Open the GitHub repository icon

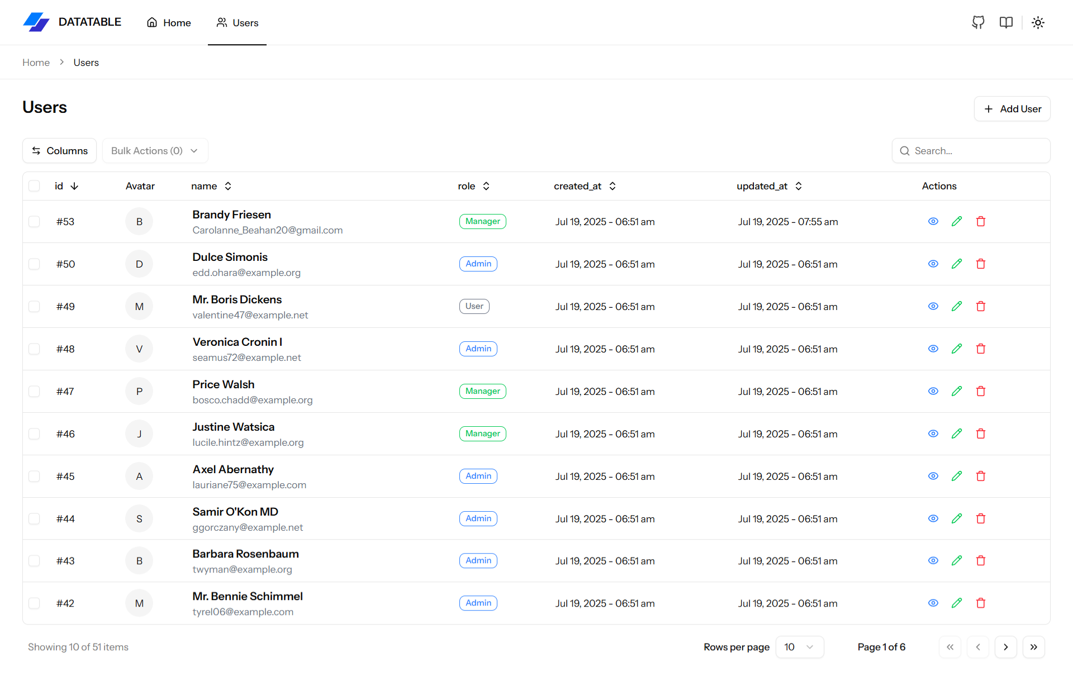pyautogui.click(x=978, y=22)
